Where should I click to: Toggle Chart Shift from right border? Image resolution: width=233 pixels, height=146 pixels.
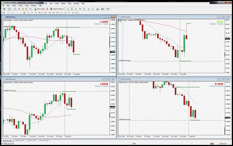click(x=93, y=9)
